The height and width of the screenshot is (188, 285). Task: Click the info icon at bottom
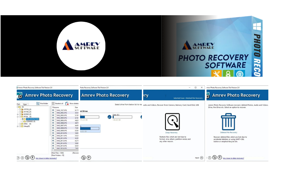point(23,157)
